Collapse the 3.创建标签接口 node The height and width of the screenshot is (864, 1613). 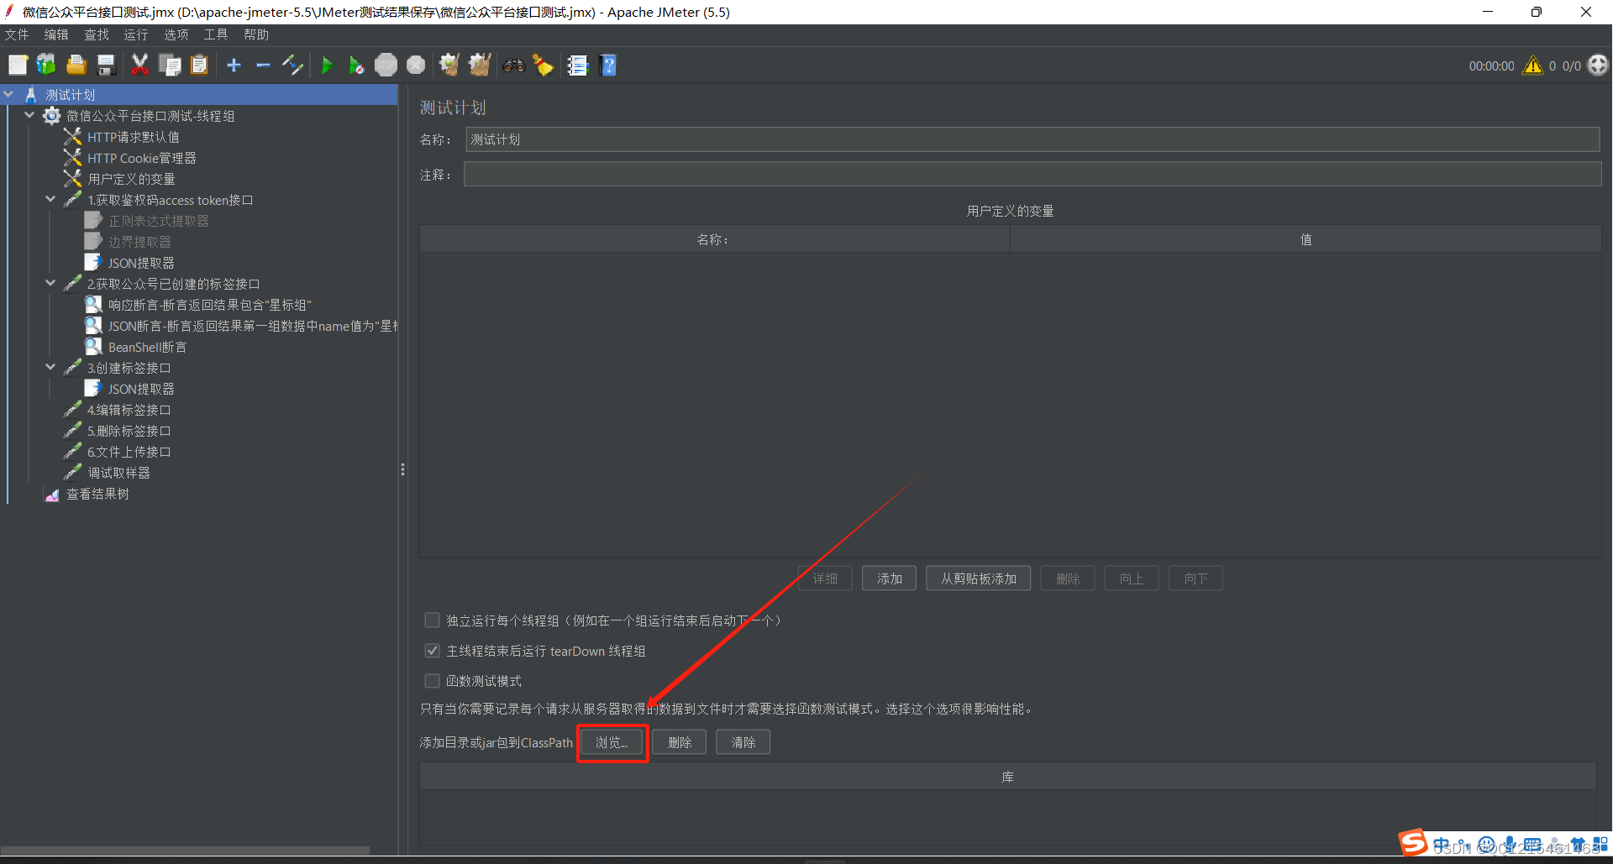51,368
